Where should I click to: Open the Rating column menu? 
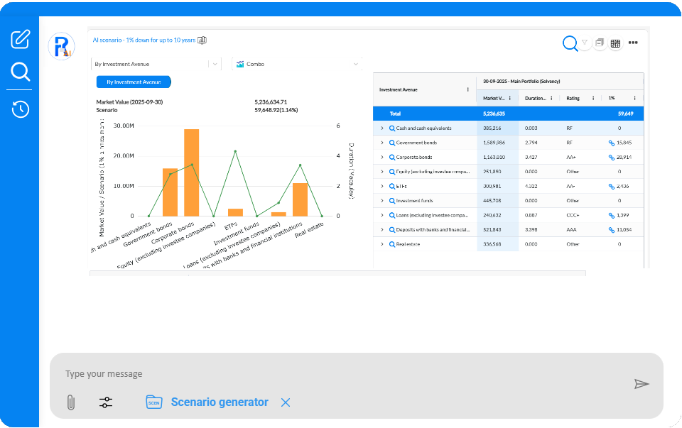(592, 98)
